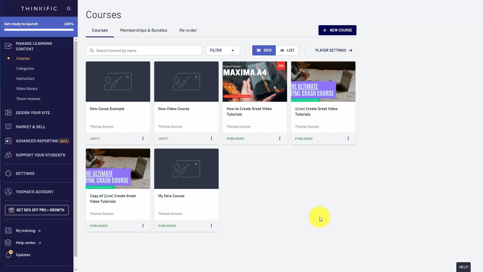Click the Player Settings arrow icon
The image size is (483, 272).
pos(350,50)
